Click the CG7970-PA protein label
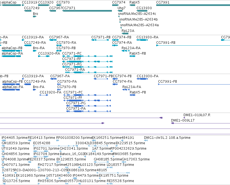The image size is (230, 185). pyautogui.click(x=67, y=82)
